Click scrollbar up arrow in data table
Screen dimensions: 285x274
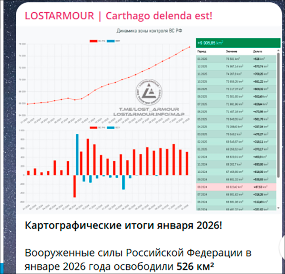[x=278, y=51]
